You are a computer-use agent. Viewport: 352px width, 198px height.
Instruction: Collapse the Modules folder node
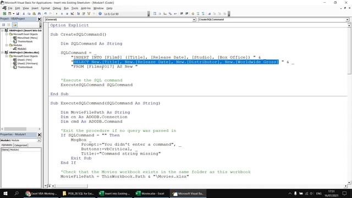pyautogui.click(x=7, y=45)
